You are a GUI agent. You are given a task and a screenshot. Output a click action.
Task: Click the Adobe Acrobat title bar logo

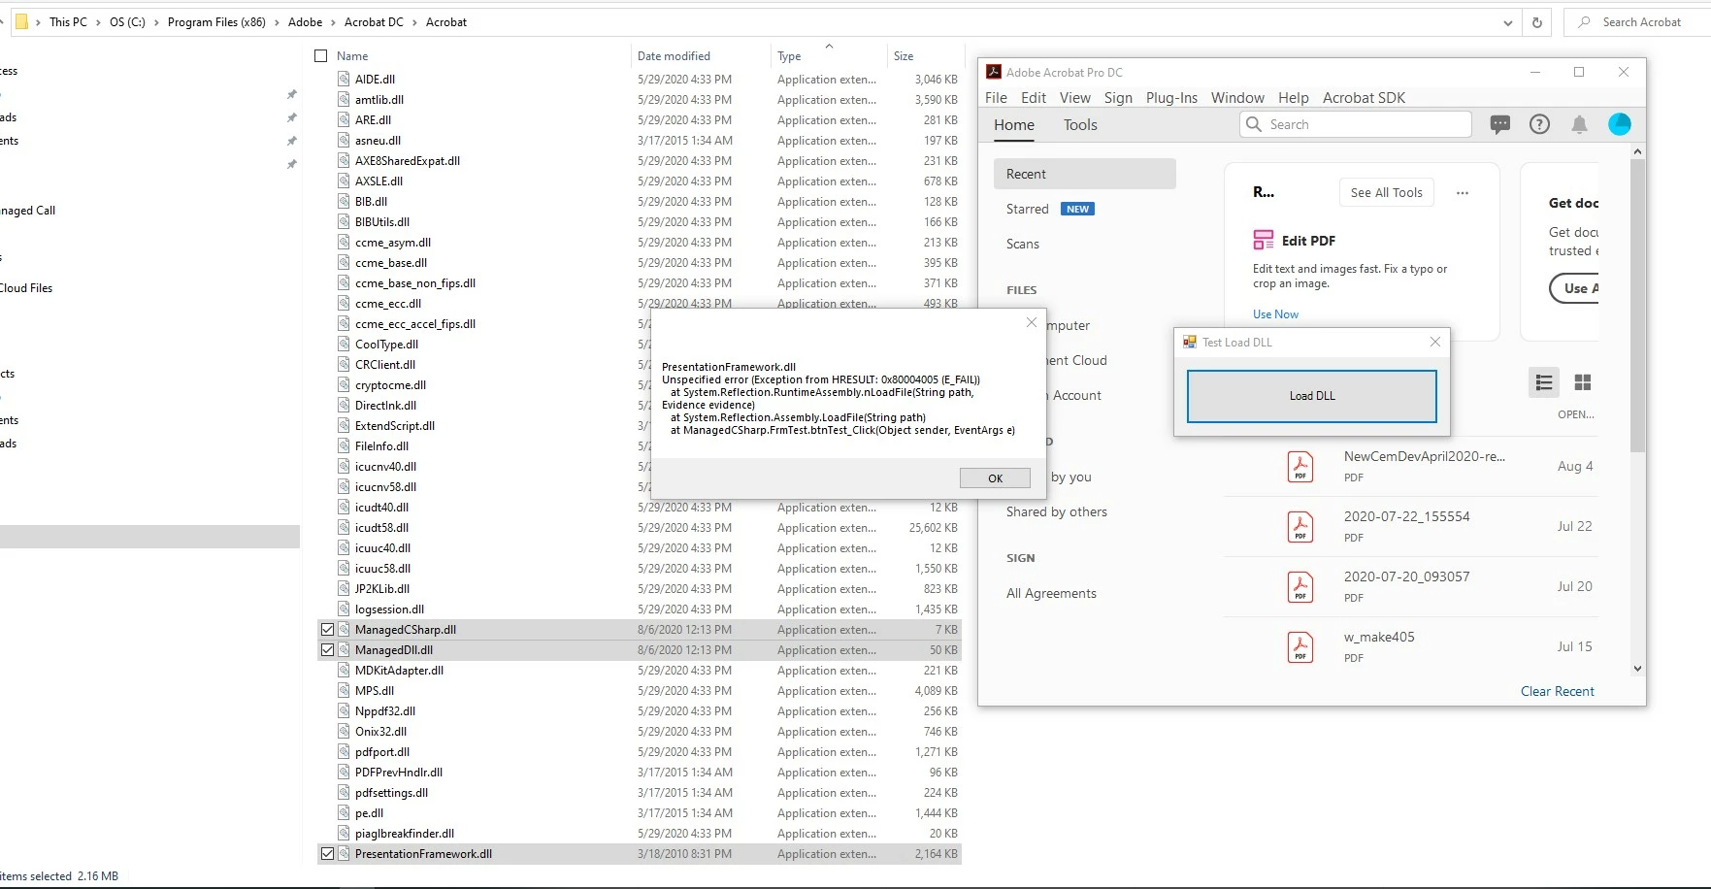(x=994, y=72)
